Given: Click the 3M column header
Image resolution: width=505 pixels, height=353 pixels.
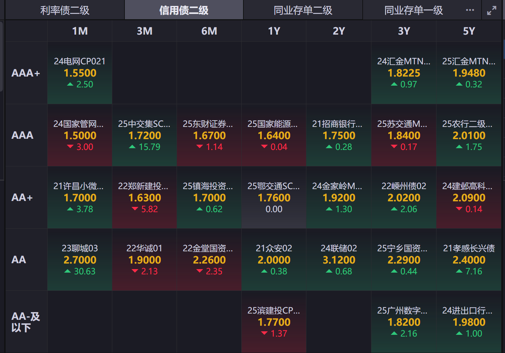Looking at the screenshot, I should [x=144, y=31].
